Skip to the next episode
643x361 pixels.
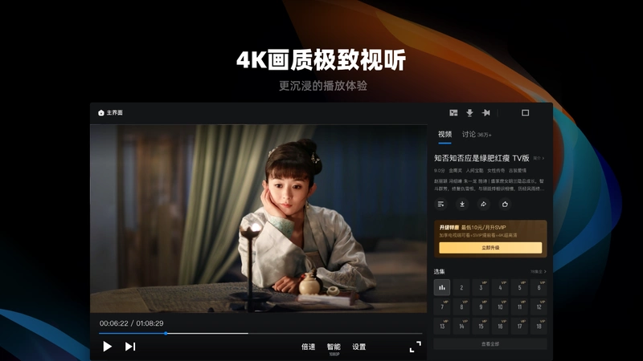click(130, 347)
